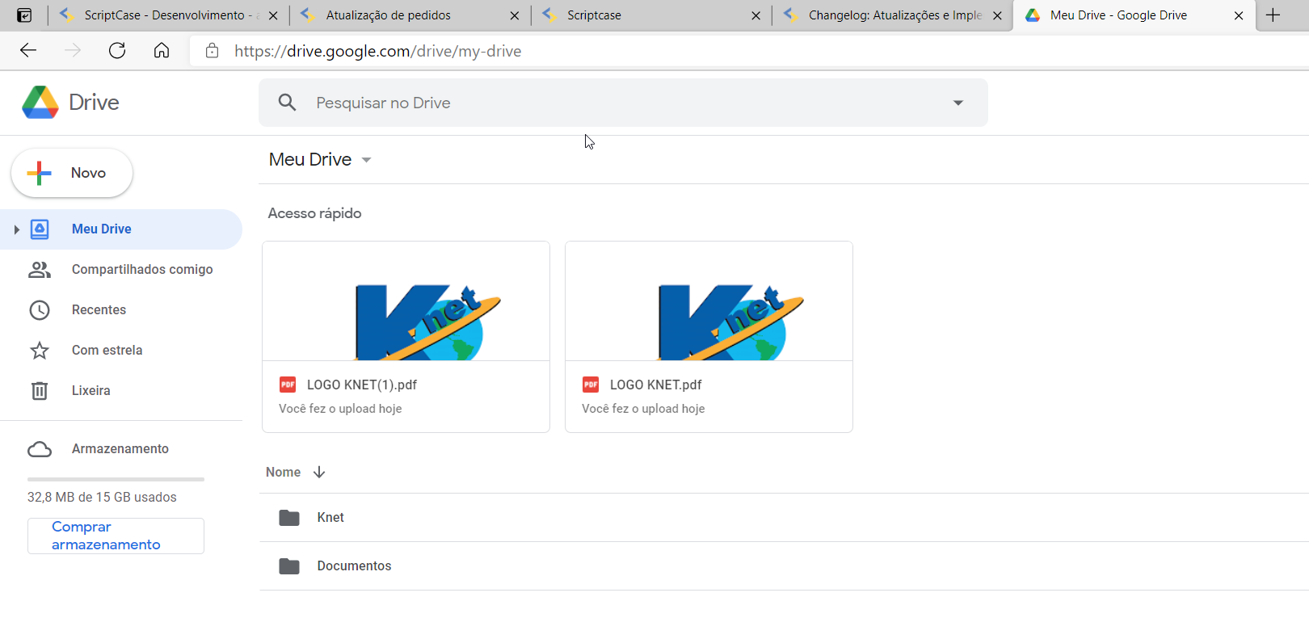Reload the current page
Viewport: 1309px width, 639px height.
click(117, 51)
